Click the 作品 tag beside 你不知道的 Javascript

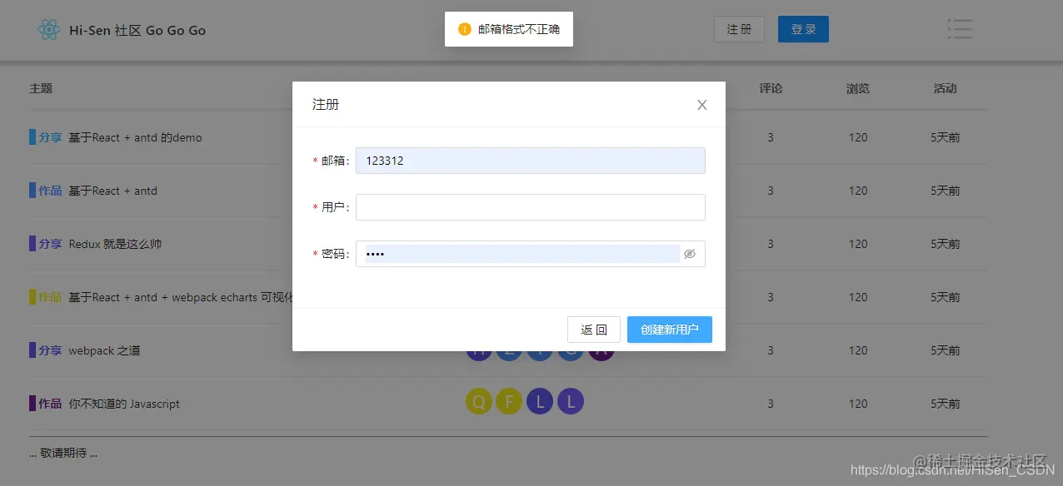(46, 404)
